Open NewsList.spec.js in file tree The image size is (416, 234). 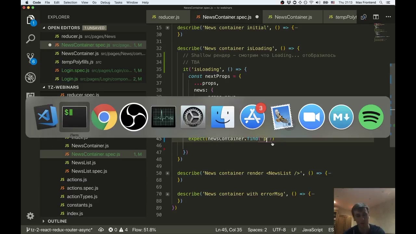point(93,171)
